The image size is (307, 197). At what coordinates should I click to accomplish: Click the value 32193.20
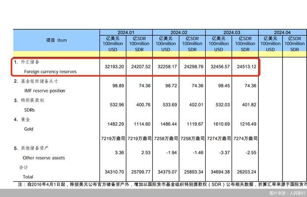pyautogui.click(x=114, y=67)
